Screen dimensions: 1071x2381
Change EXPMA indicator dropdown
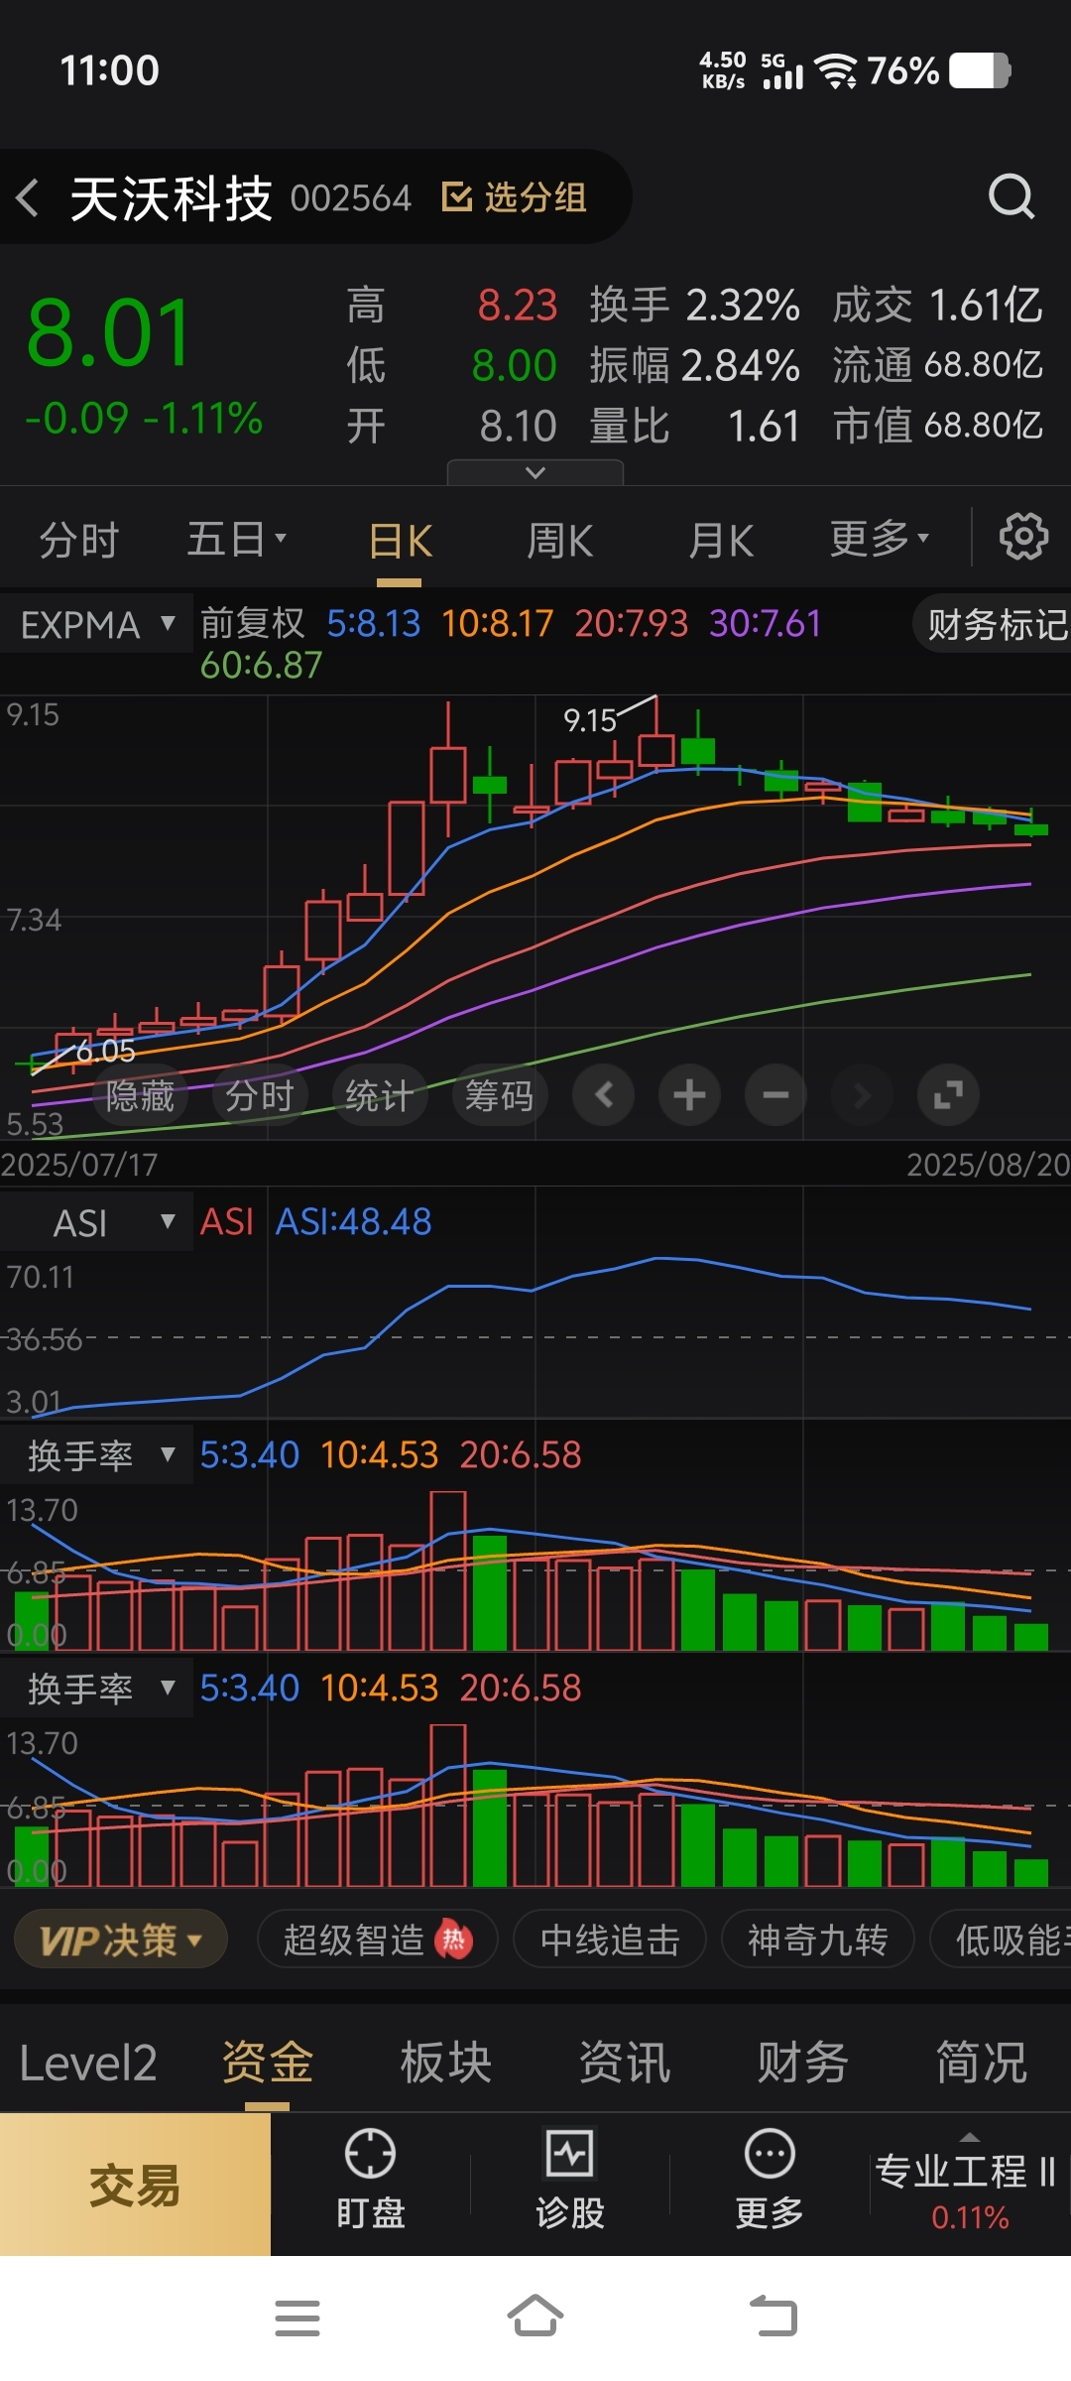point(96,624)
